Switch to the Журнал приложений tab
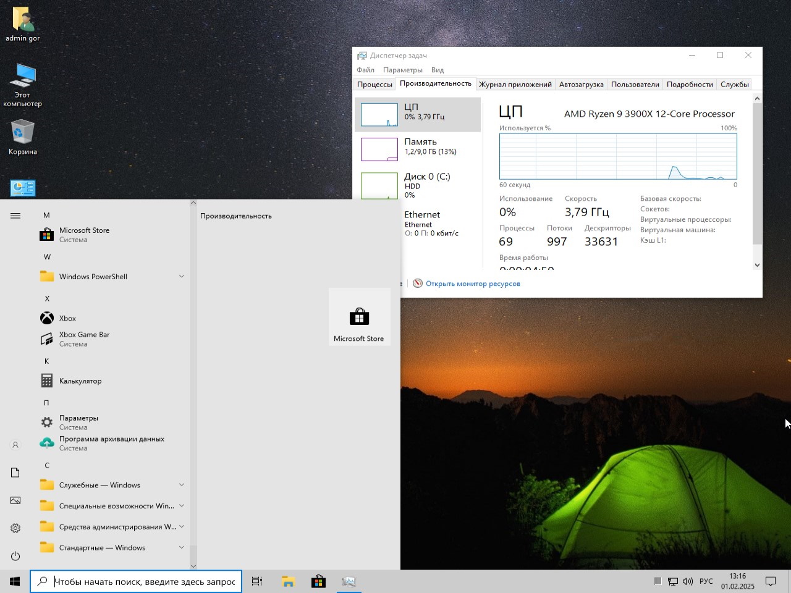791x593 pixels. click(x=515, y=85)
